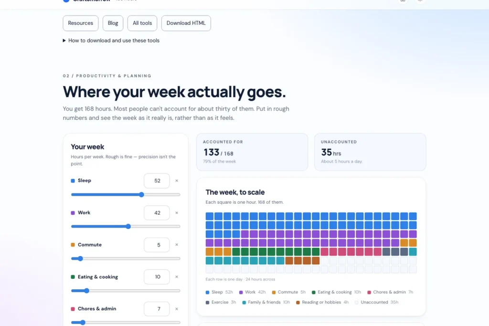Screen dimensions: 489x326
Task: Click the 'Reading or hobbies 4h' legend entry
Action: (322, 302)
